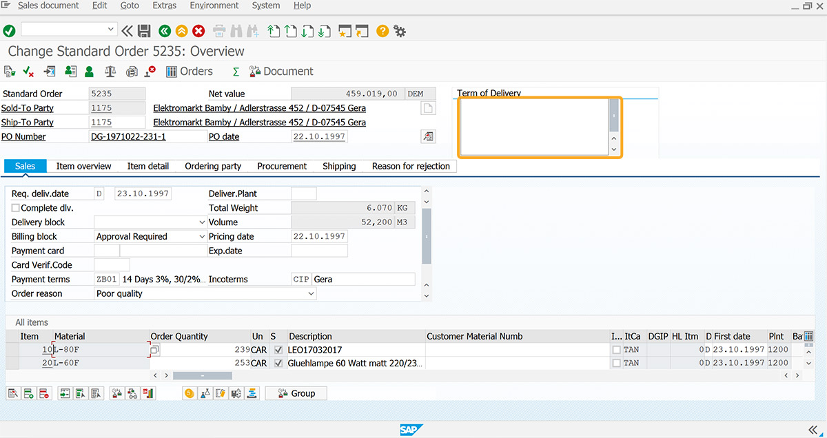This screenshot has width=827, height=438.
Task: Open the Delivery block dropdown
Action: coord(202,222)
